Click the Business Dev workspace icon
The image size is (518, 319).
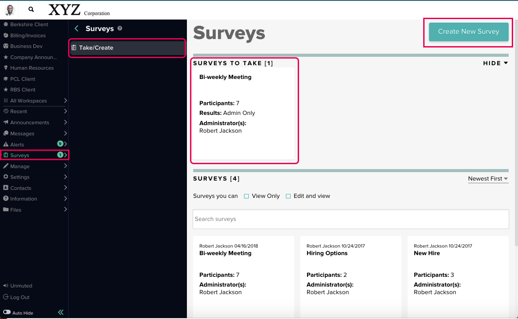click(6, 46)
